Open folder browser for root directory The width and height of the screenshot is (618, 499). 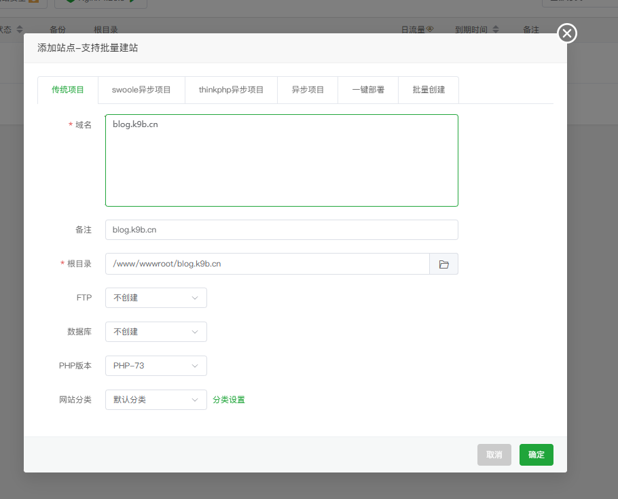(x=443, y=264)
